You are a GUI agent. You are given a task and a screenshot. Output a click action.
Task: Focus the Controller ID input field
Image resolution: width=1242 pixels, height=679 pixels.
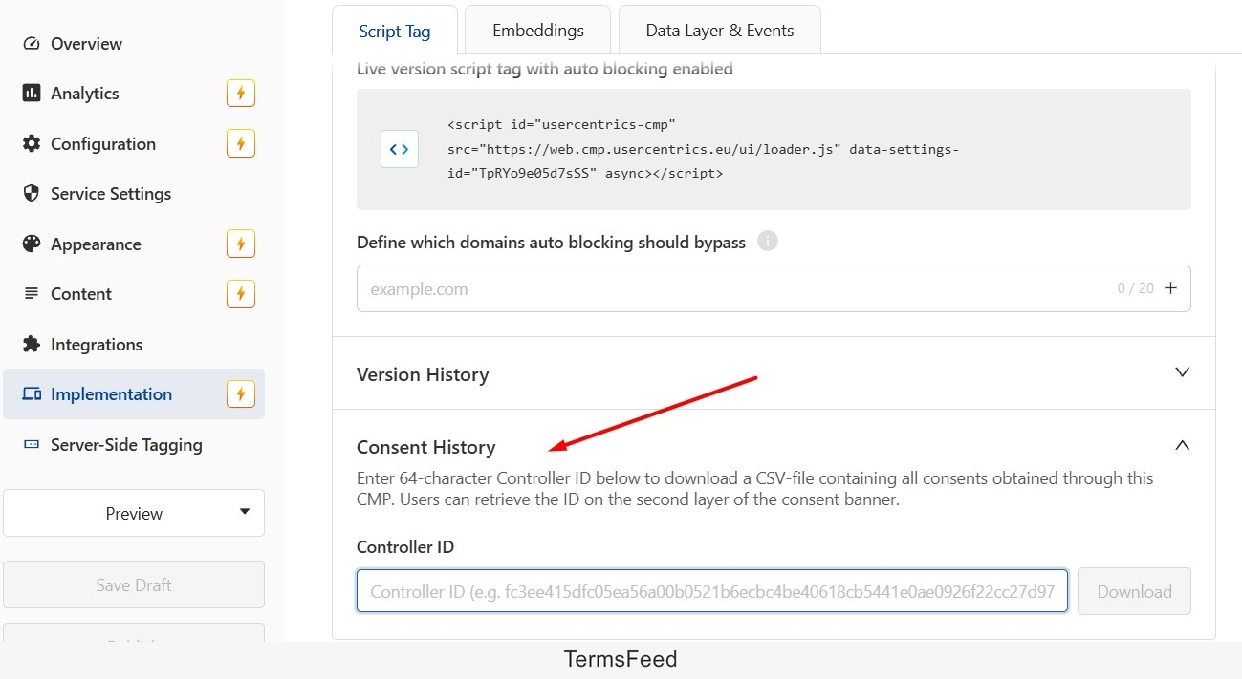click(712, 591)
